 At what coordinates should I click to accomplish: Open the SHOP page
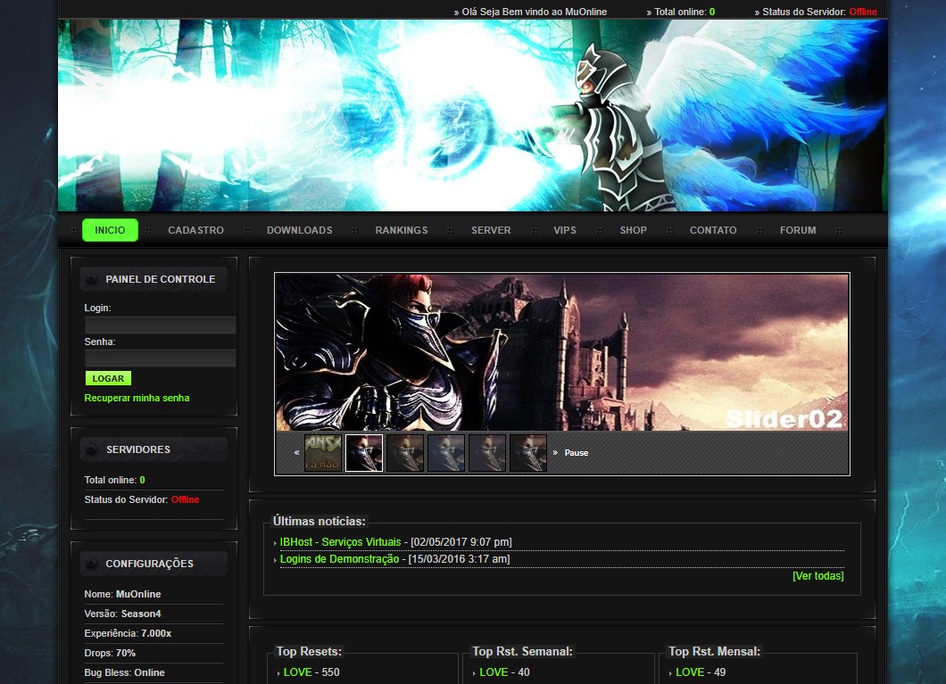click(x=634, y=230)
